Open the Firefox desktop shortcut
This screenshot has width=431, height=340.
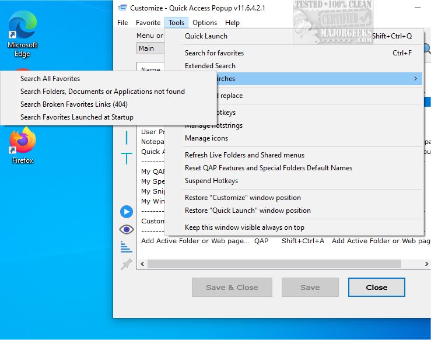(23, 145)
